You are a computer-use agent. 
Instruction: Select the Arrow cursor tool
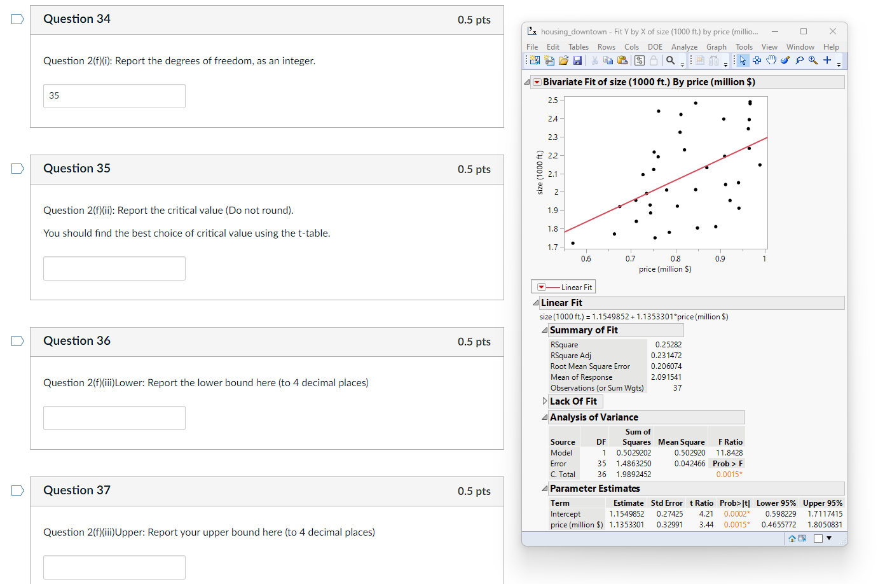click(743, 60)
